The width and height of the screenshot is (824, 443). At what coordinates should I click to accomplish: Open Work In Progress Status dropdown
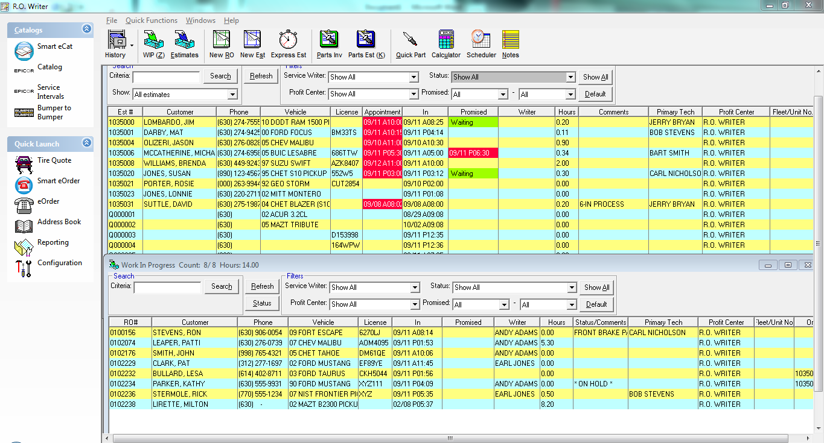(572, 287)
